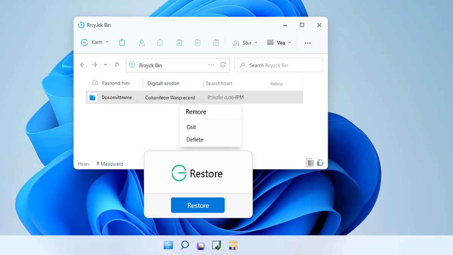453x255 pixels.
Task: Choose Osit in the context menu
Action: coord(211,127)
